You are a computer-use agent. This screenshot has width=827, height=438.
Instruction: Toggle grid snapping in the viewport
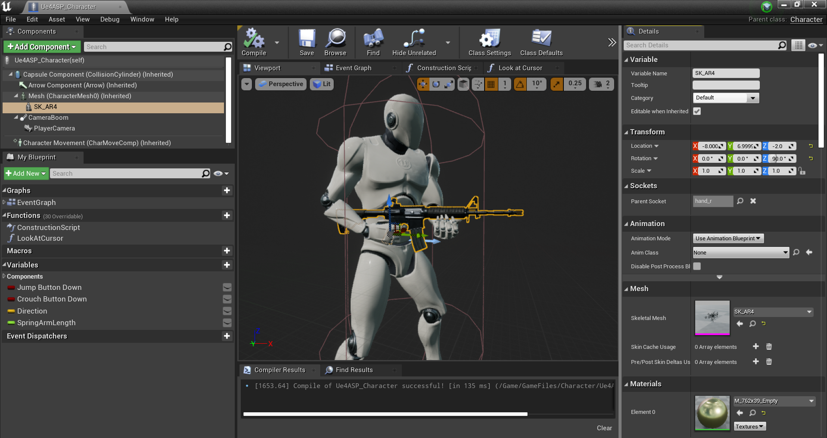pos(491,84)
